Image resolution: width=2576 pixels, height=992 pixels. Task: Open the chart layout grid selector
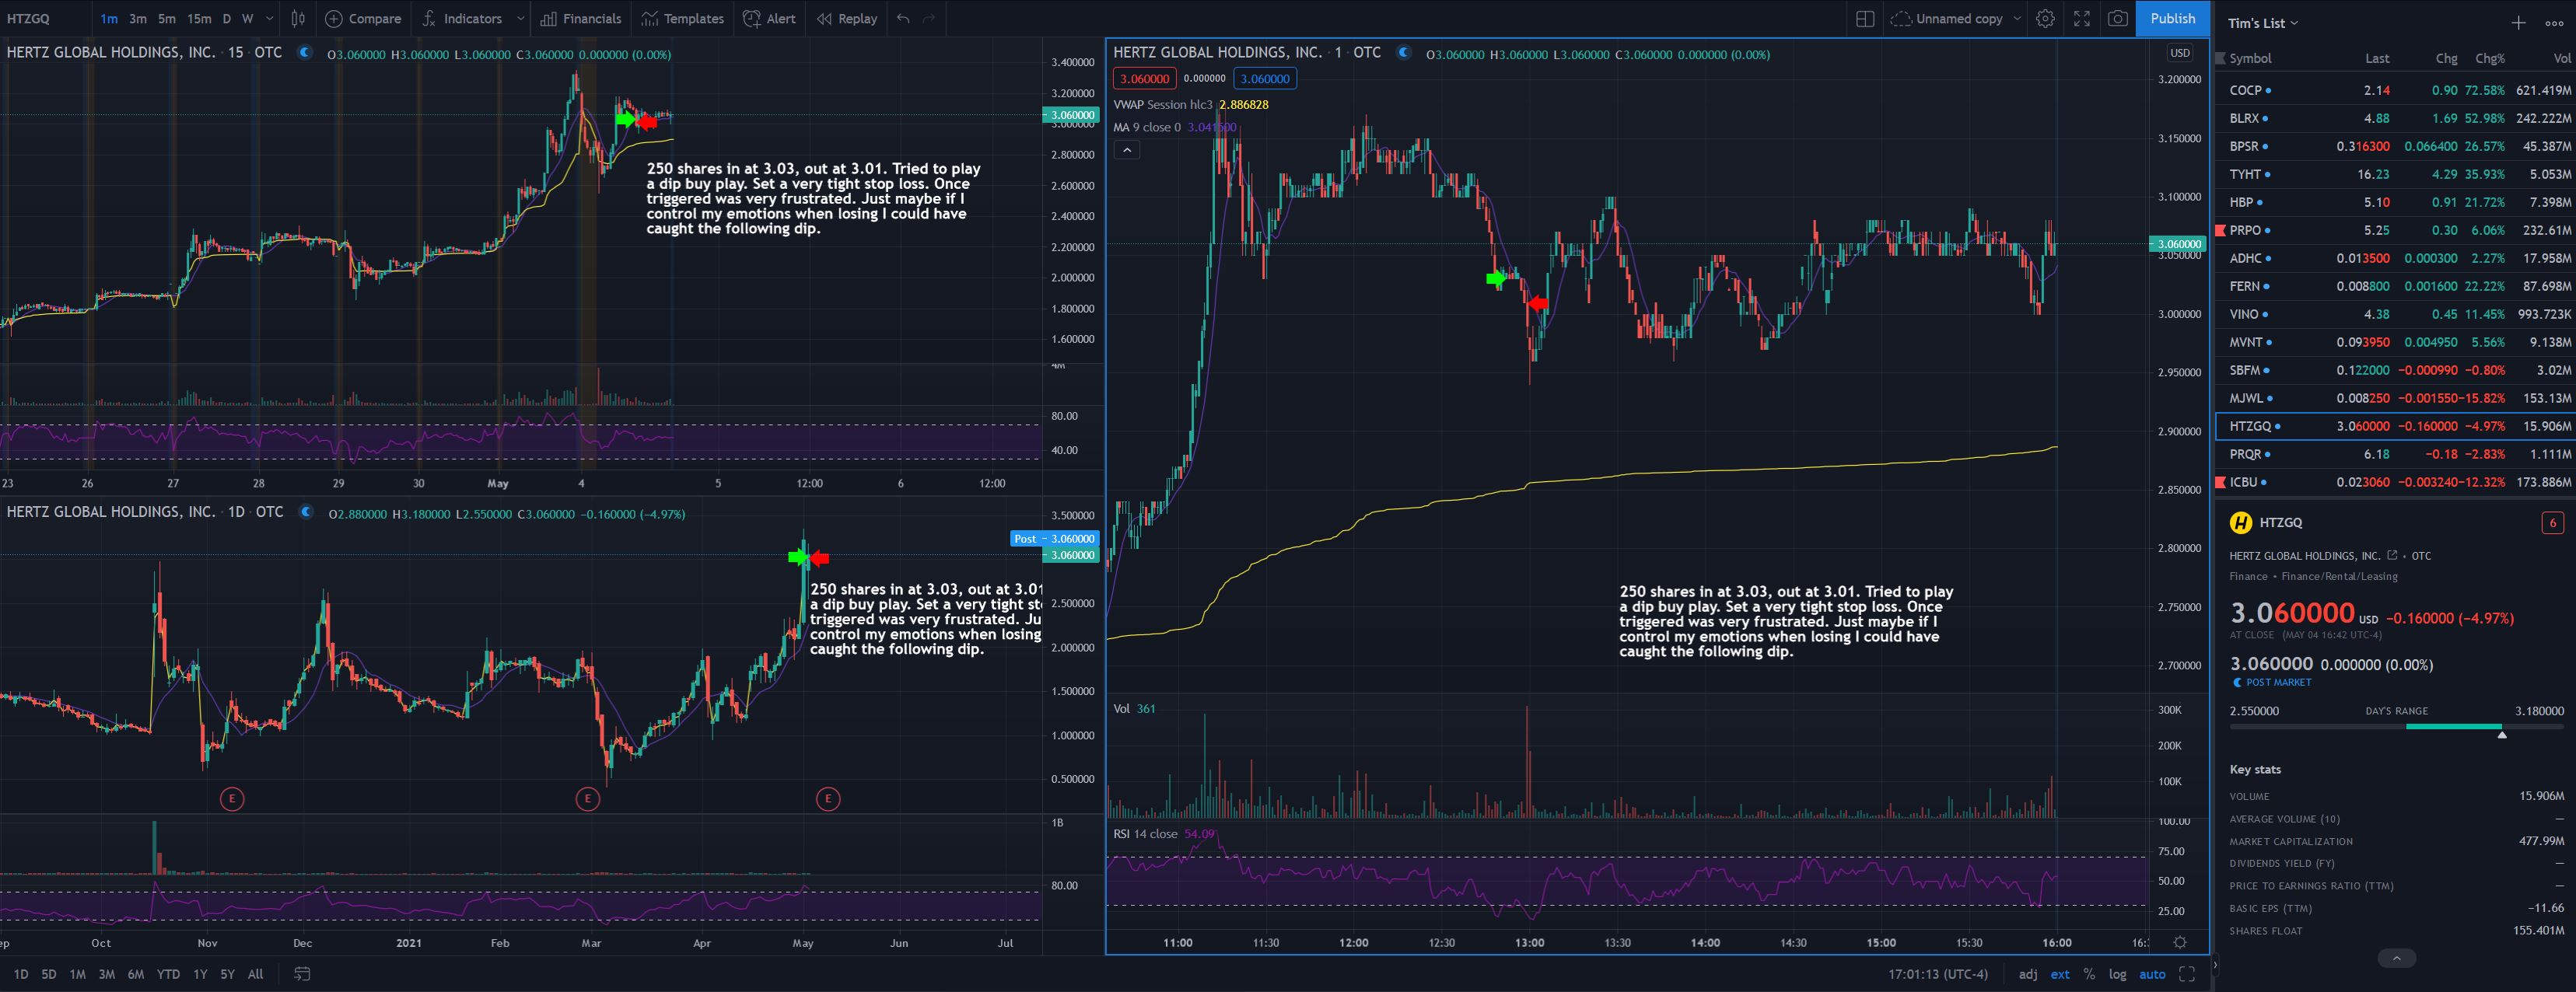(x=1864, y=18)
